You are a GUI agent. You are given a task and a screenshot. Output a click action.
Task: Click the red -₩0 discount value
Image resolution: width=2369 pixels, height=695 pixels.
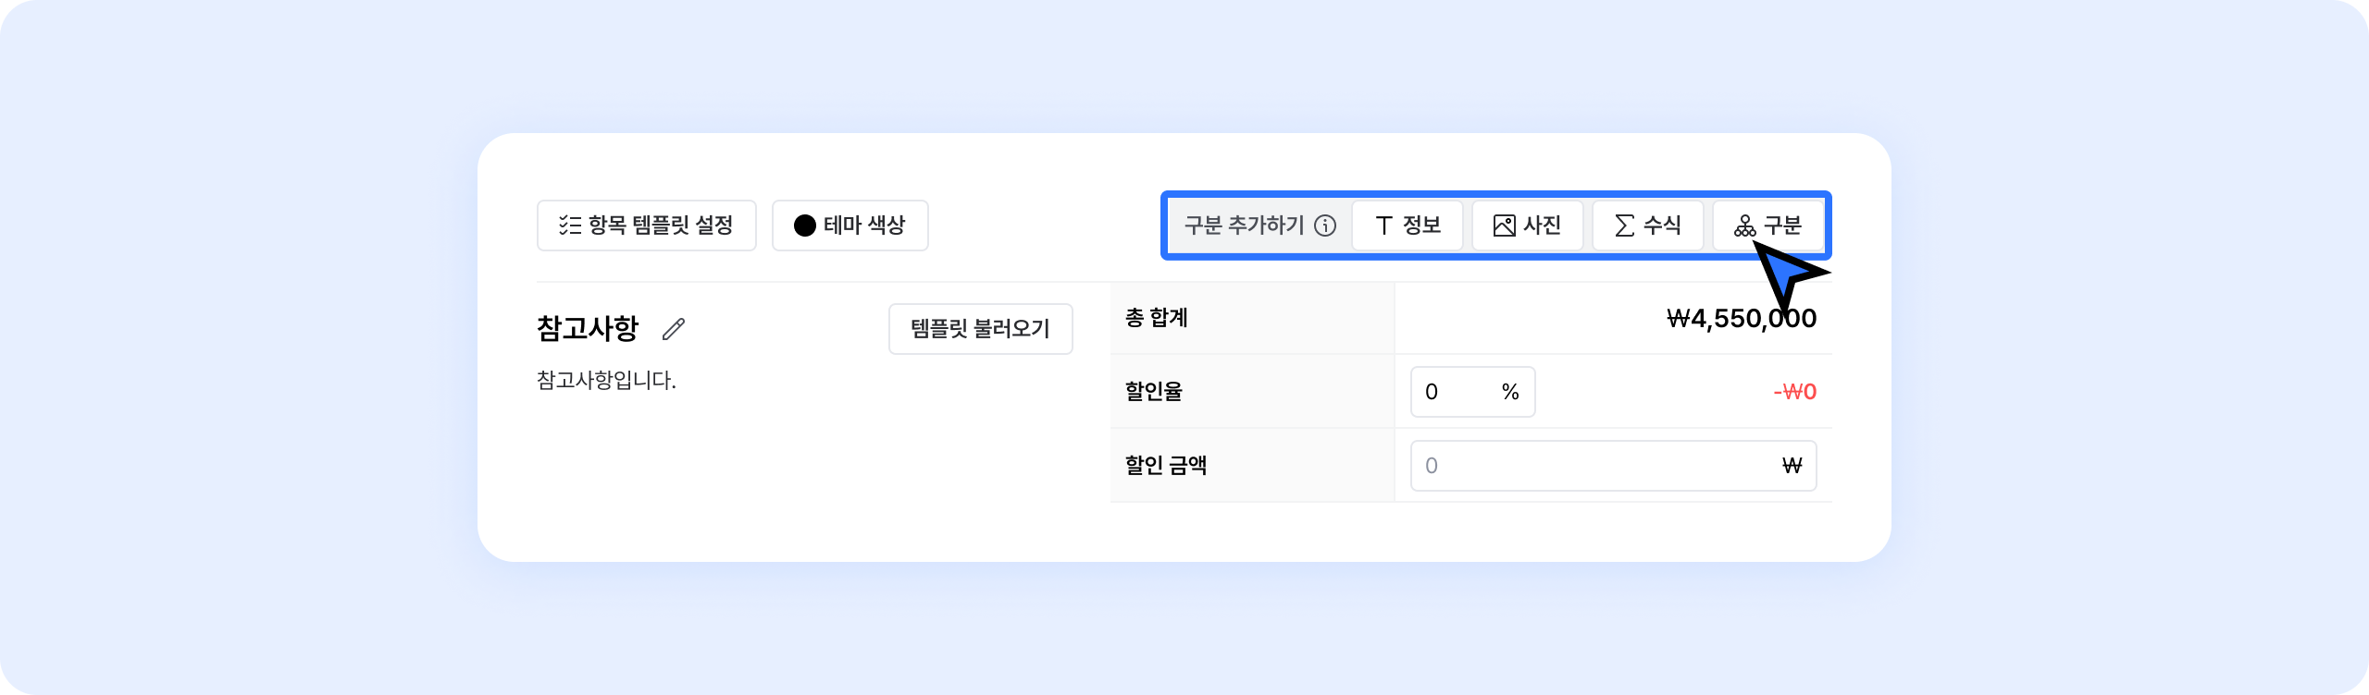[x=1794, y=392]
